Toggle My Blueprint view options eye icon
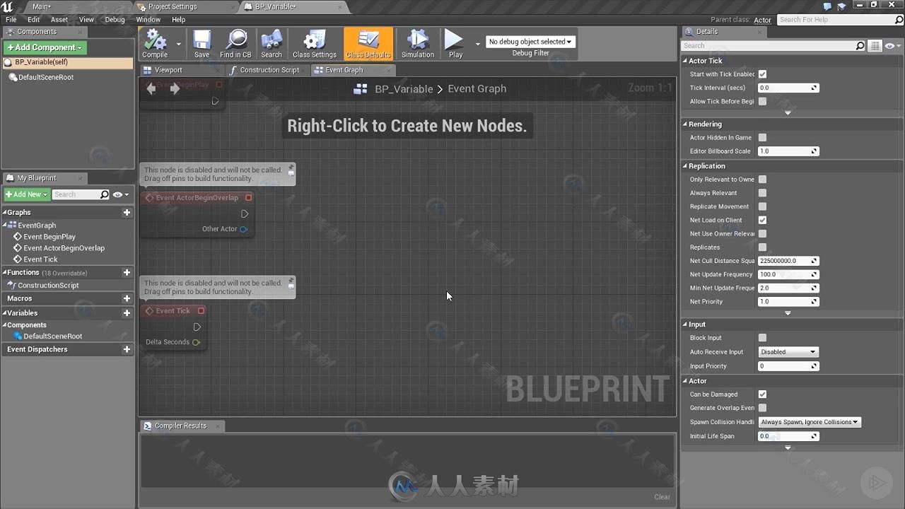This screenshot has width=905, height=509. (120, 194)
